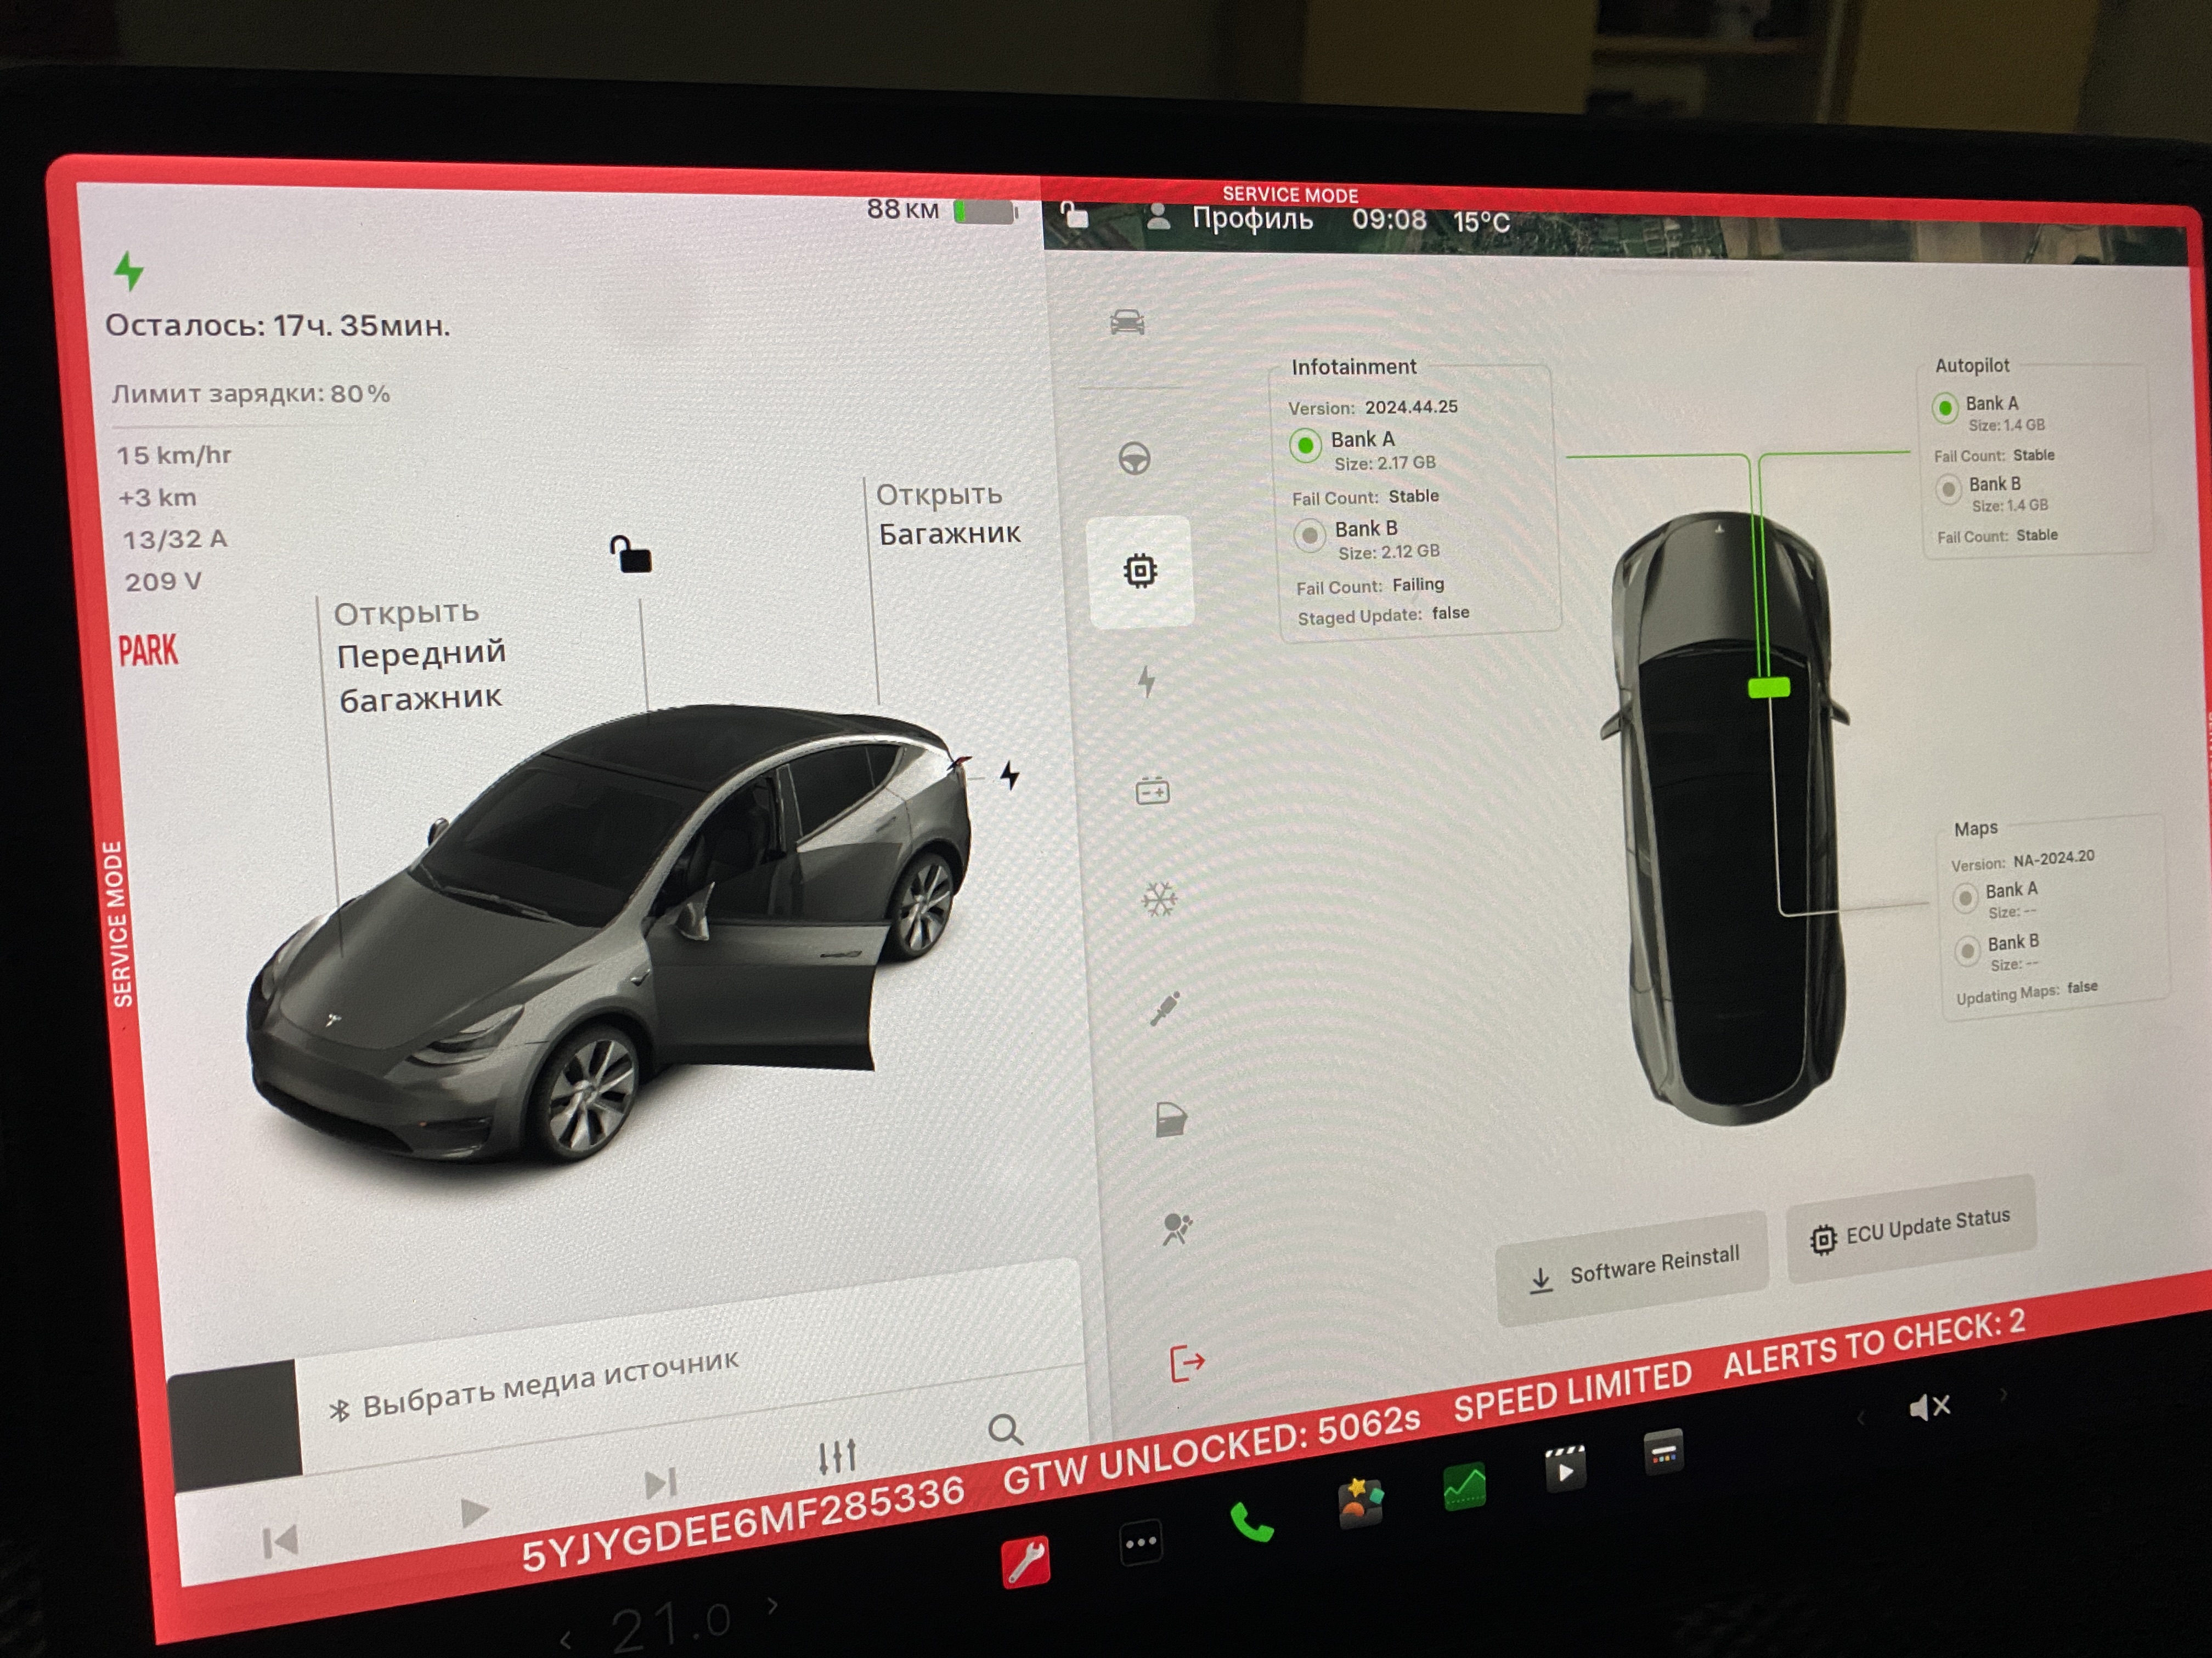Open ECU Update Status

tap(1911, 1228)
